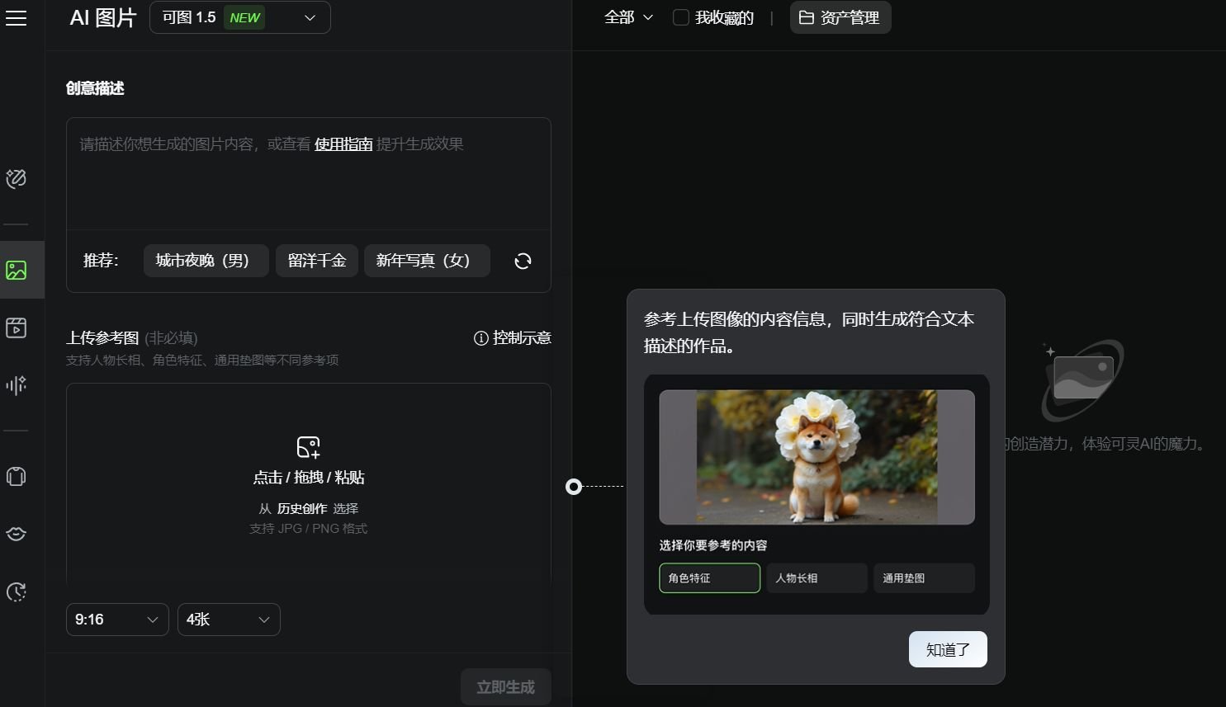
Task: Open the hamburger menu at top left
Action: (16, 18)
